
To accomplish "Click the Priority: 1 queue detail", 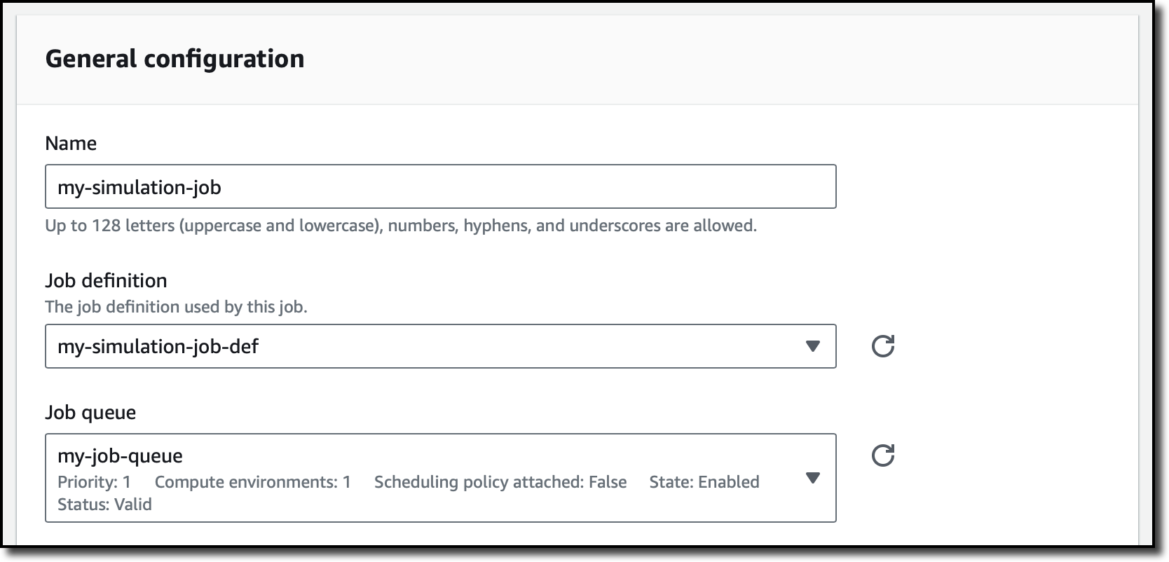I will tap(94, 482).
